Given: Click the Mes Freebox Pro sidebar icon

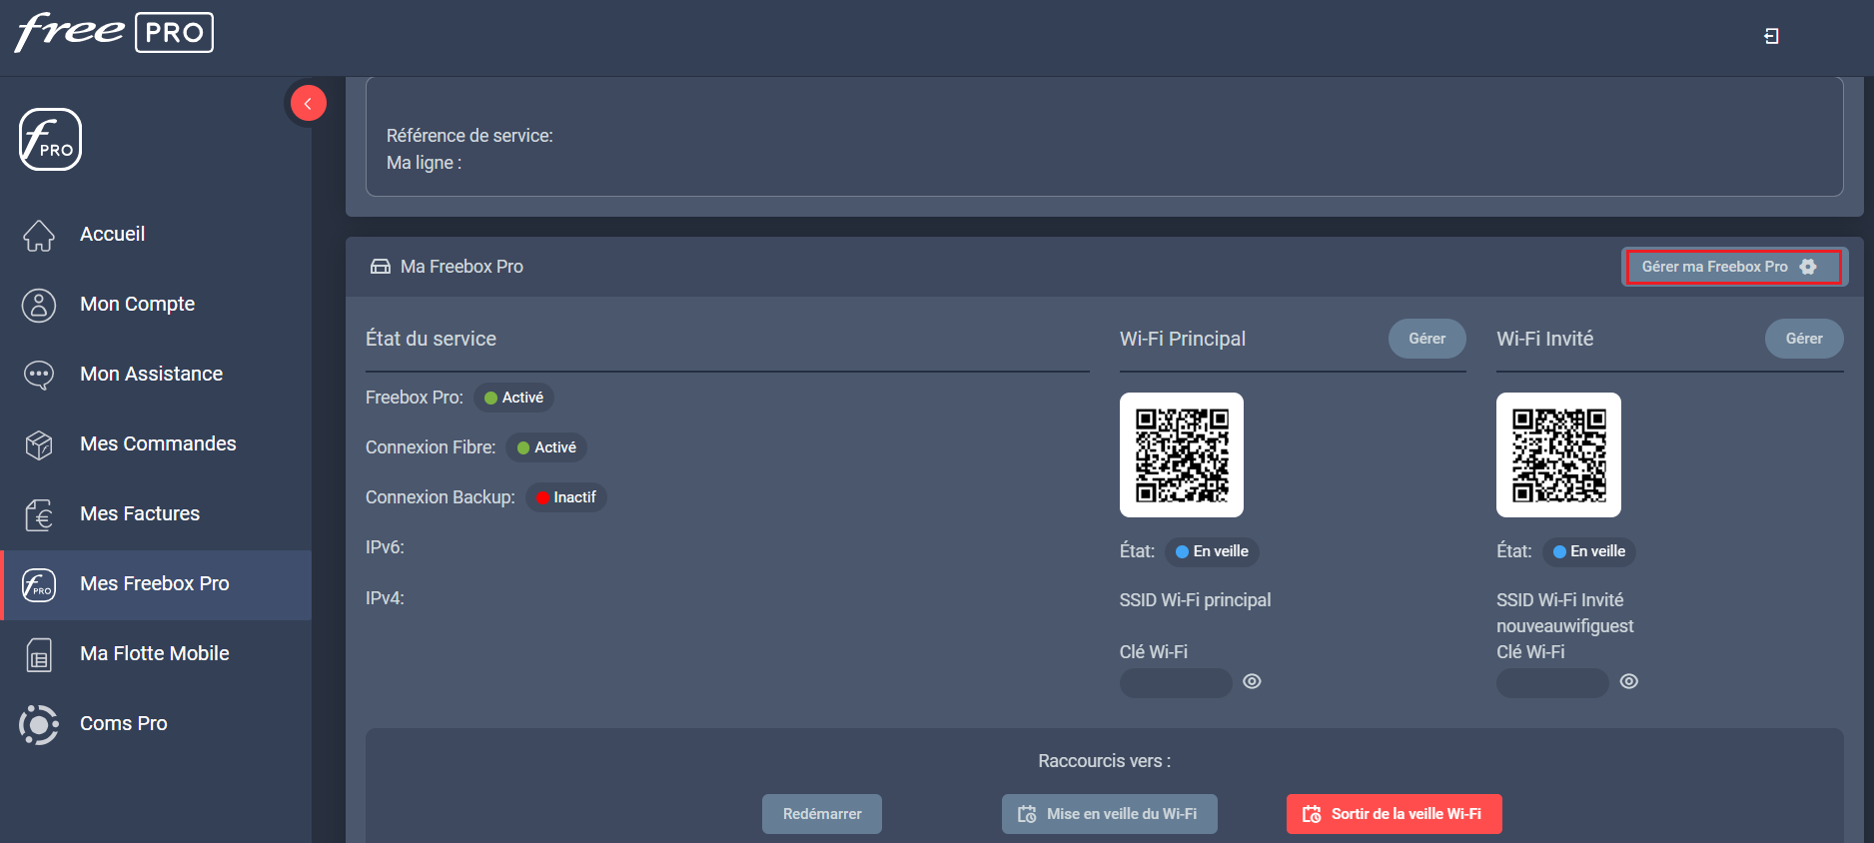Looking at the screenshot, I should click(39, 585).
